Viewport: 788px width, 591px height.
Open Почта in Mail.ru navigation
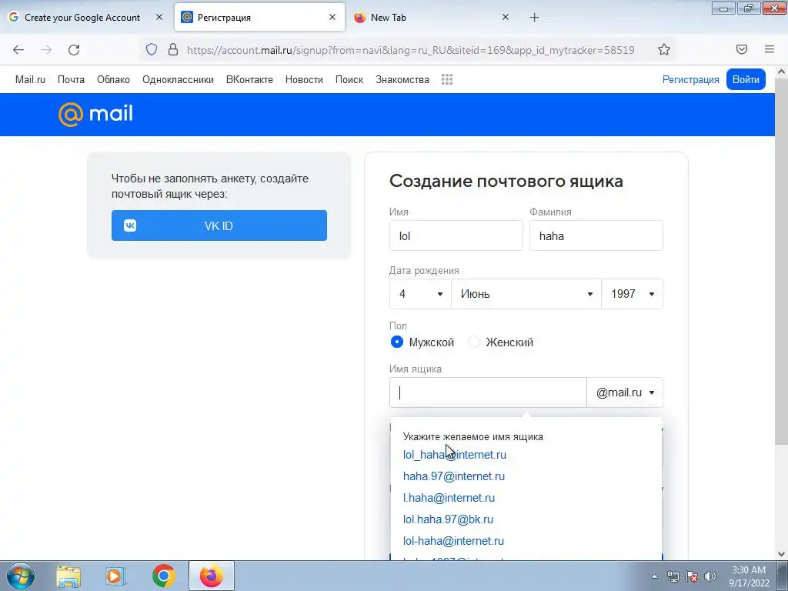pos(71,79)
